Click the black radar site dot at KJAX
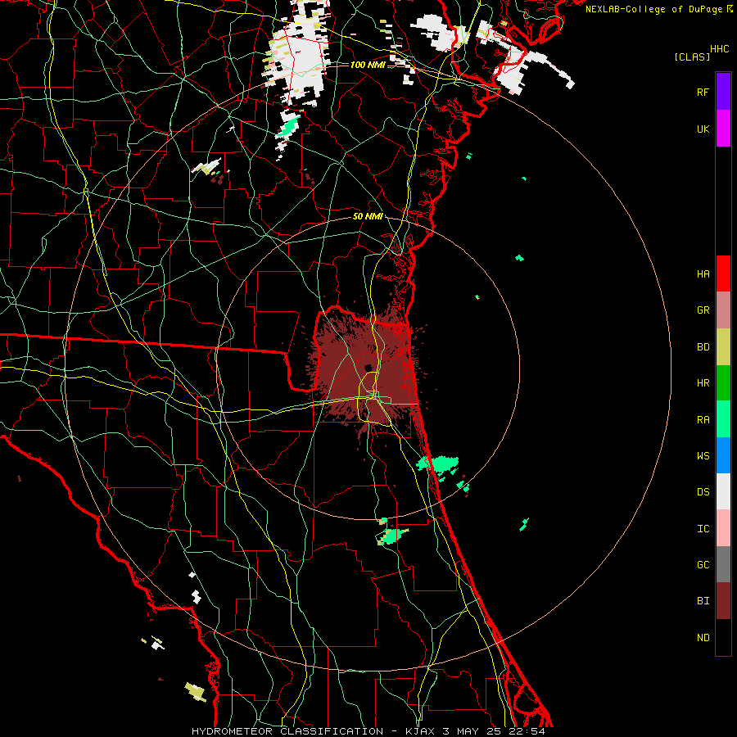This screenshot has width=737, height=737. [x=368, y=368]
